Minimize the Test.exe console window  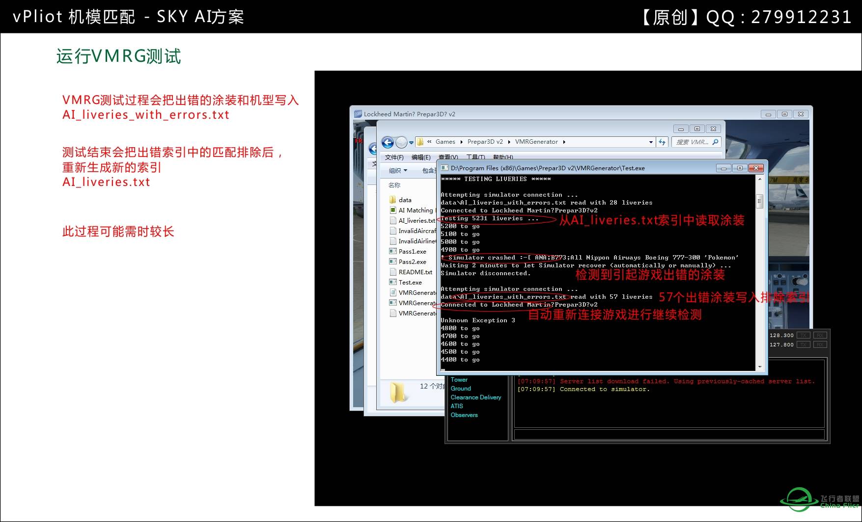pyautogui.click(x=723, y=168)
